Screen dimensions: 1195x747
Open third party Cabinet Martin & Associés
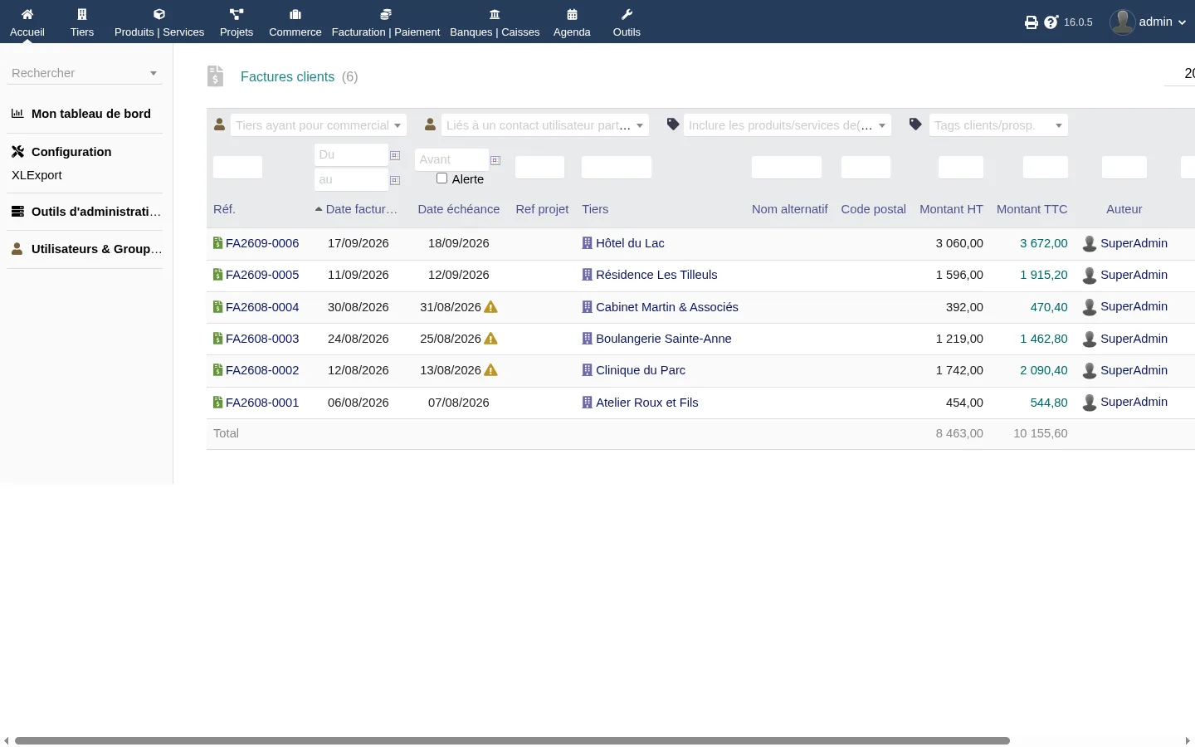click(667, 307)
